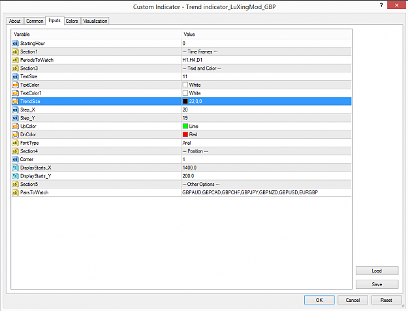The width and height of the screenshot is (408, 311).
Task: Close the Custom Indicator dialog
Action: point(396,5)
